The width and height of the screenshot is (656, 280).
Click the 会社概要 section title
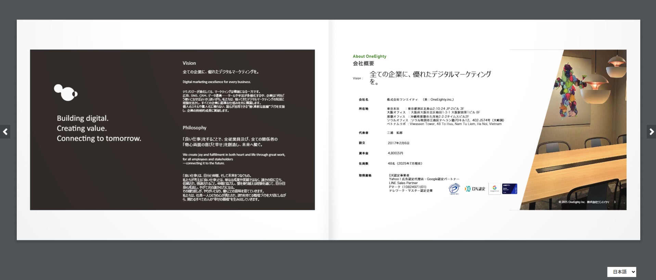click(363, 64)
